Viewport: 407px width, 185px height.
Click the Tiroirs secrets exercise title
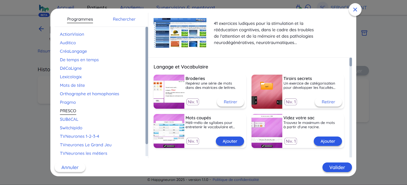(x=298, y=79)
